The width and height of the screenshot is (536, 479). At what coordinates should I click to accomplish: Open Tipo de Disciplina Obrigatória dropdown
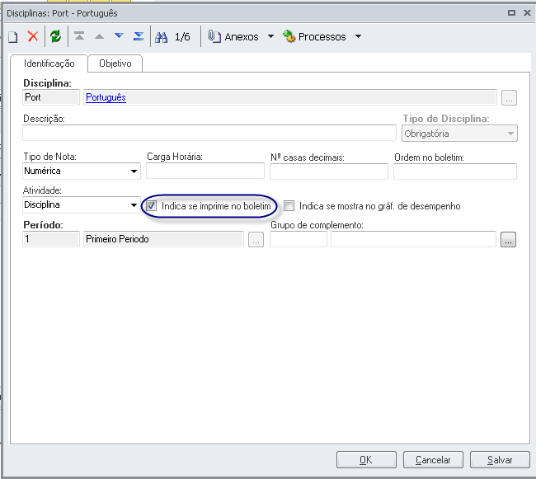pyautogui.click(x=459, y=134)
